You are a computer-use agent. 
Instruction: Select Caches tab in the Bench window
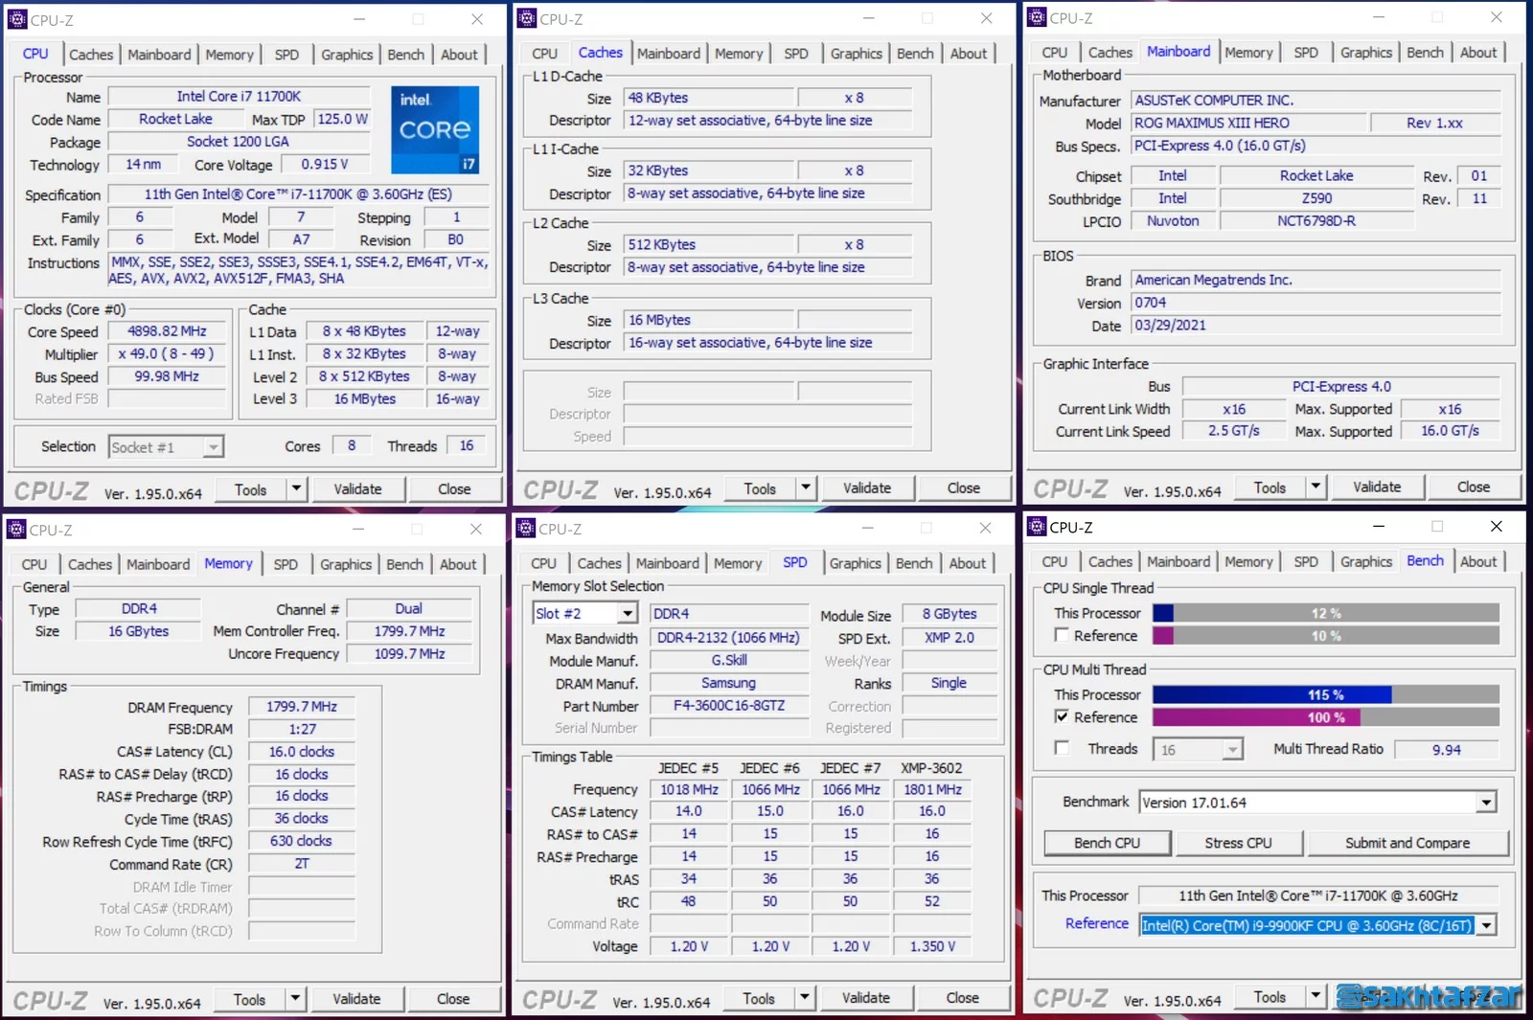(1110, 561)
